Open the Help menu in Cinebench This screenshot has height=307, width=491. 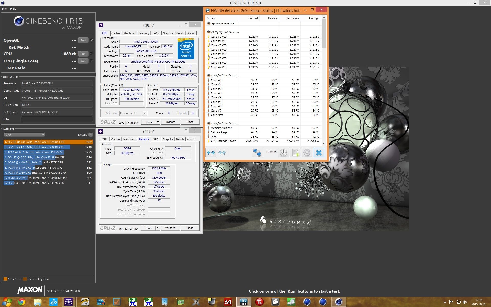point(13,9)
